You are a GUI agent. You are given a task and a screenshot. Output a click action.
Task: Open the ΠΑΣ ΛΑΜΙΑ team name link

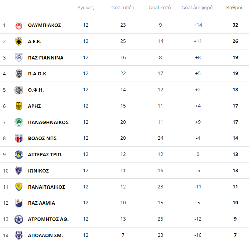[41, 203]
